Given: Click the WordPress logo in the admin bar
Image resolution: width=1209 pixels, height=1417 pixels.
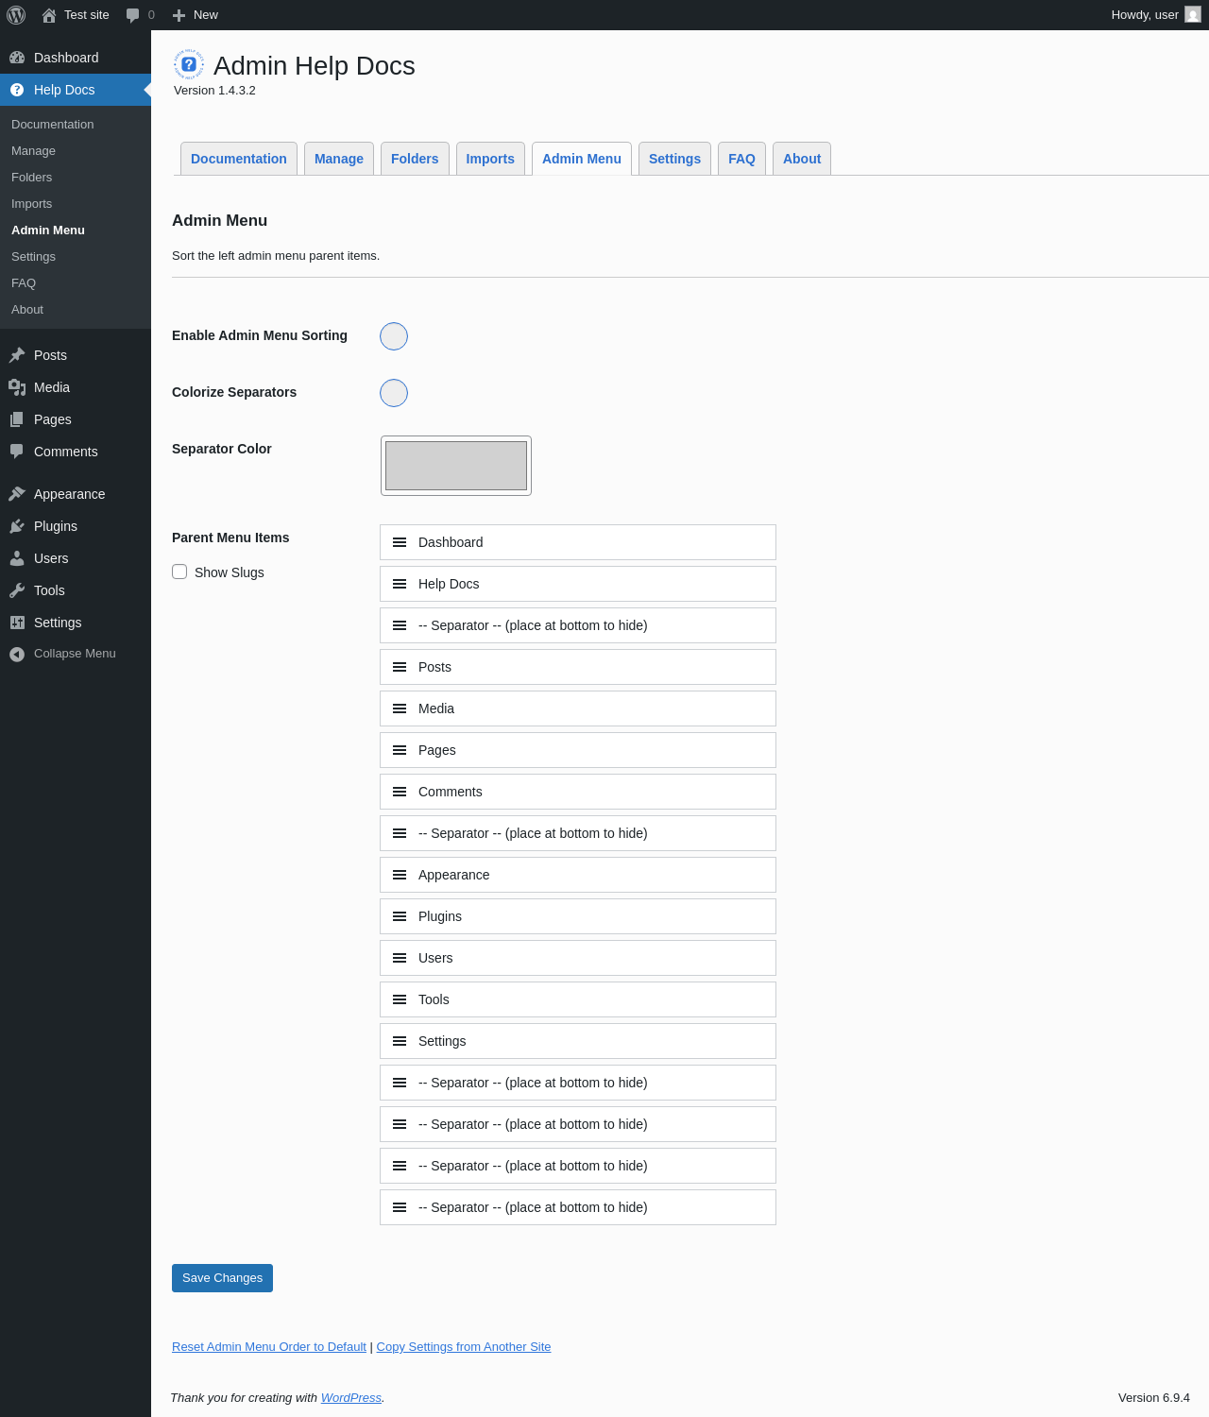Looking at the screenshot, I should pyautogui.click(x=16, y=15).
